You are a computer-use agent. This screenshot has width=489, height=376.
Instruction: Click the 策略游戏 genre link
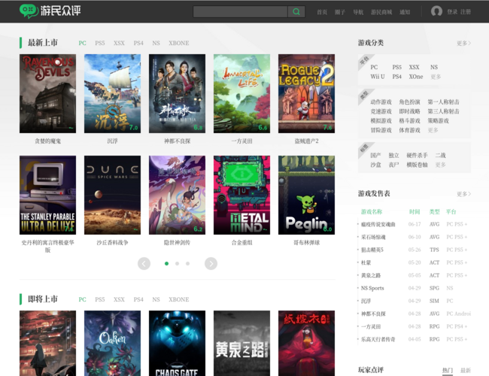pos(438,120)
